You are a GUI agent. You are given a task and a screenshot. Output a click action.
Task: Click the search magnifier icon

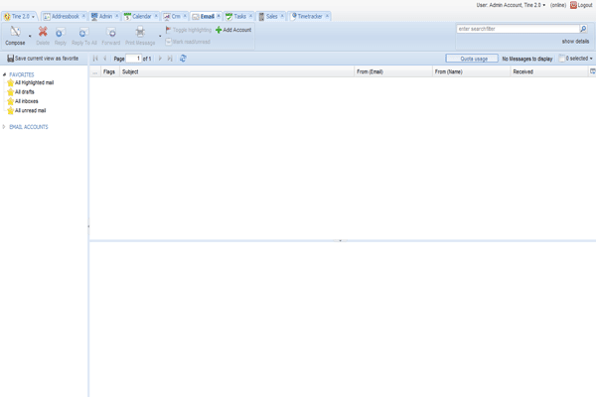[x=583, y=30]
